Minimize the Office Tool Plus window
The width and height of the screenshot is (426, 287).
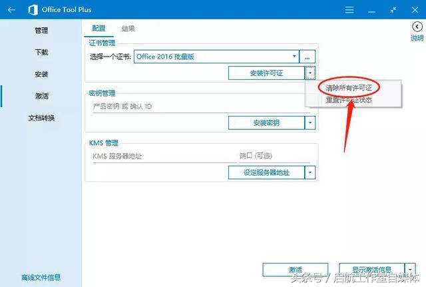tap(371, 12)
